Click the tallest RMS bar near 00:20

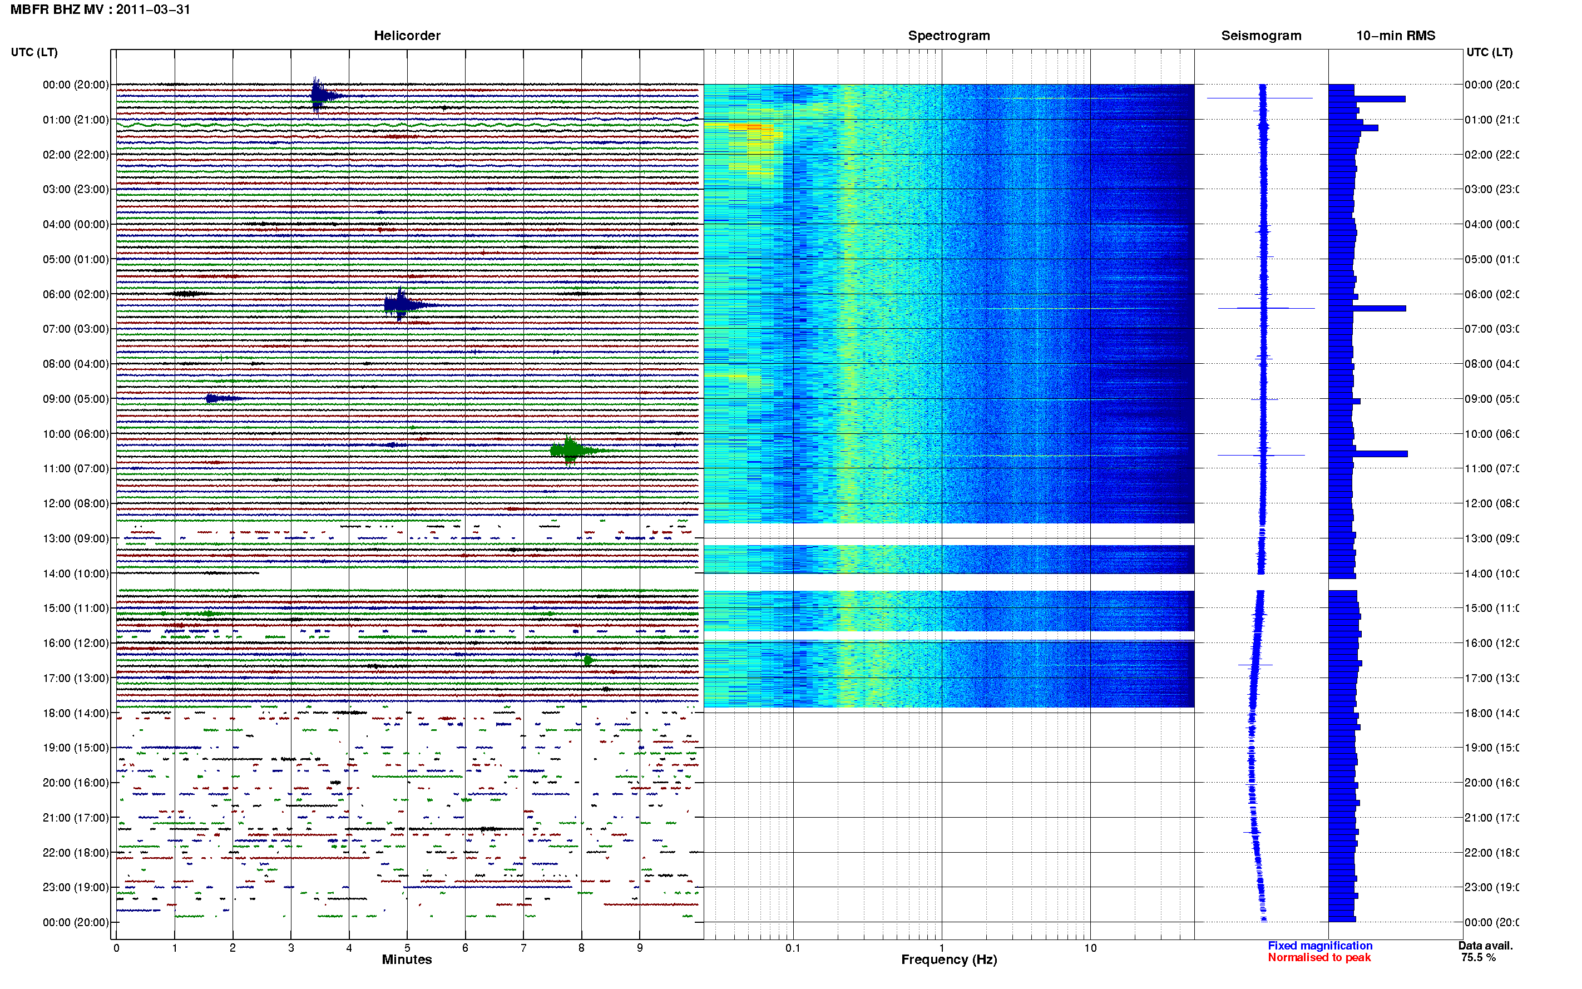1367,100
